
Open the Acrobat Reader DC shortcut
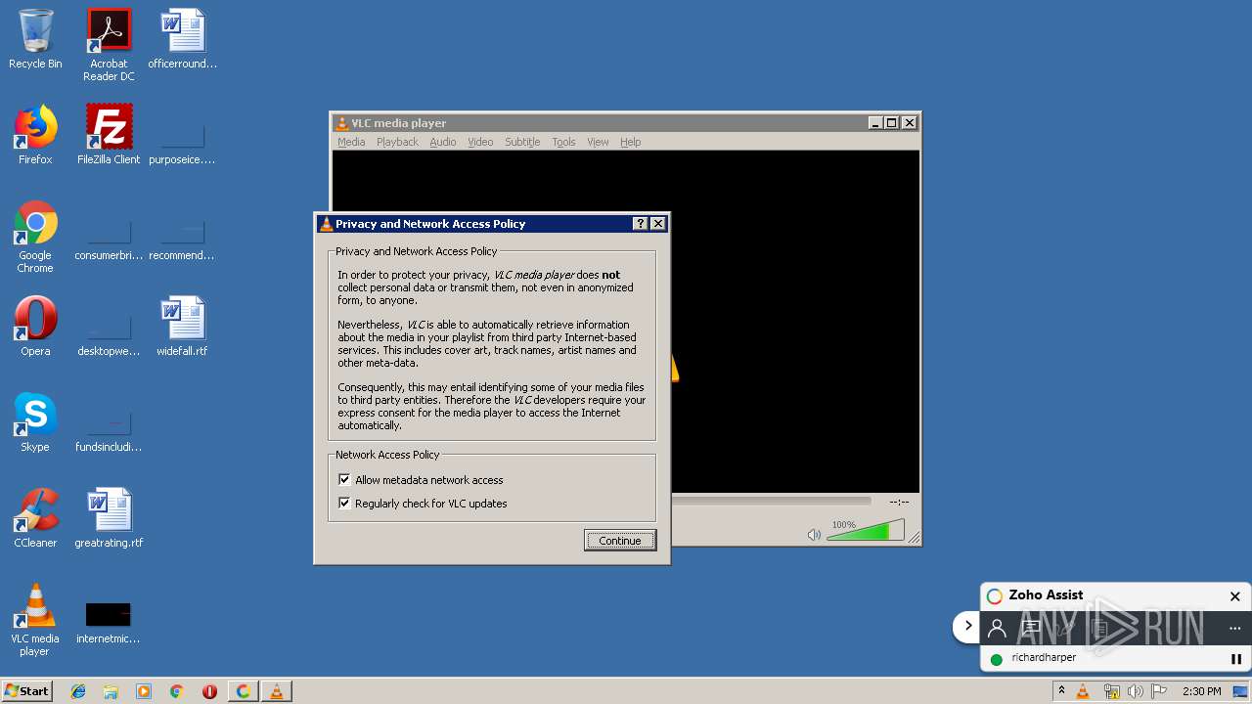click(x=109, y=45)
